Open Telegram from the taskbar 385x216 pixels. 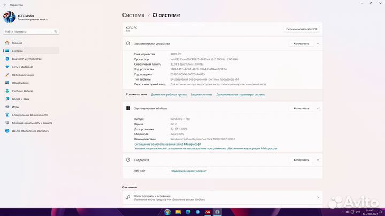coord(198,212)
